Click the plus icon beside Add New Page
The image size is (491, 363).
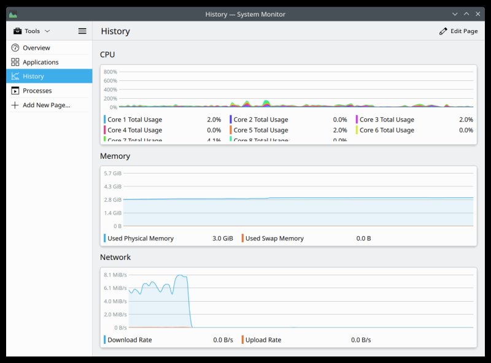(15, 105)
